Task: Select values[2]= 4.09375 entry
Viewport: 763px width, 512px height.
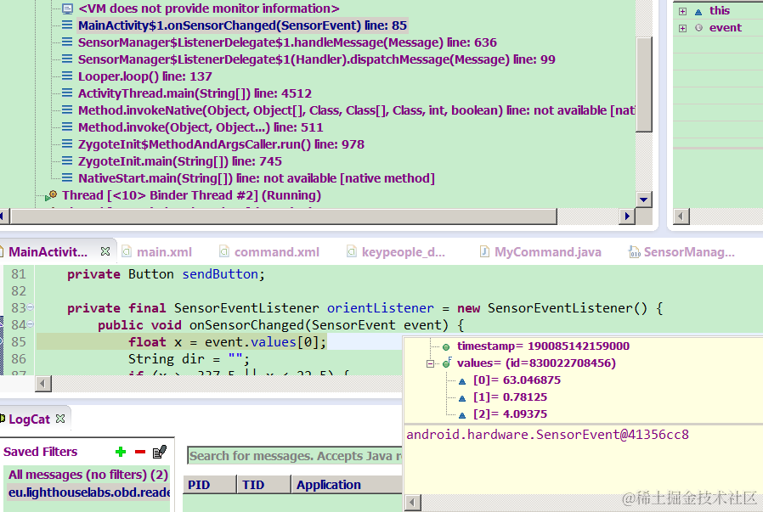Action: pos(510,414)
